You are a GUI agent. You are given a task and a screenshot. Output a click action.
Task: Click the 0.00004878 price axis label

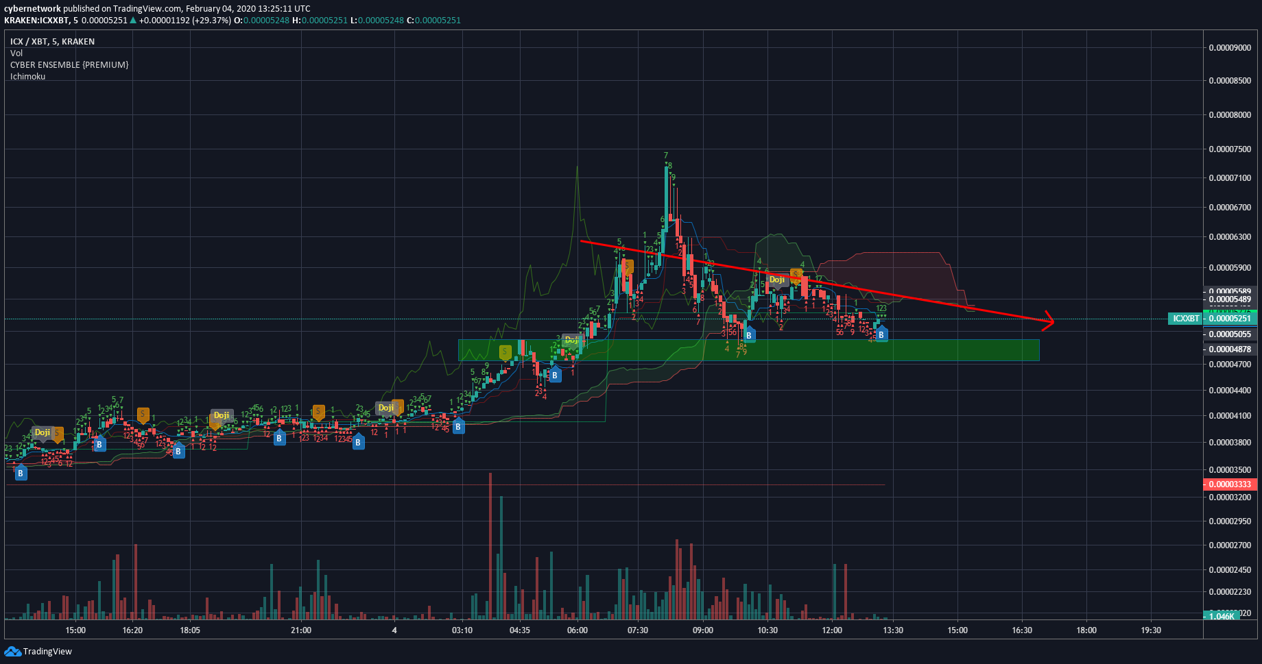pyautogui.click(x=1230, y=349)
